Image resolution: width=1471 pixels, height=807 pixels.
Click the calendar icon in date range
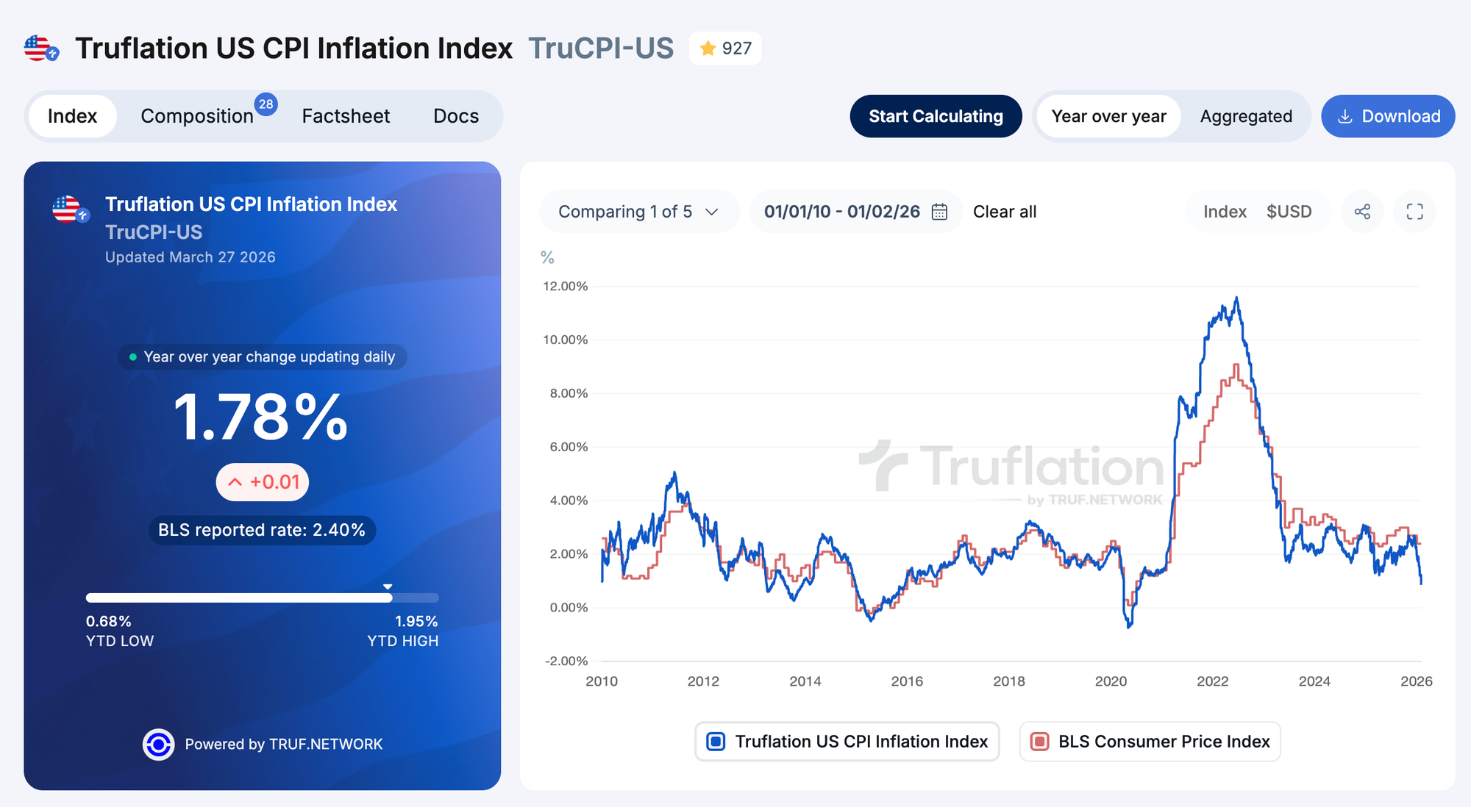(x=939, y=212)
